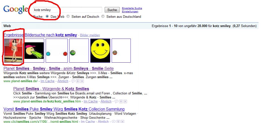Select the 'Das Web' search option
The image size is (263, 123).
(x=47, y=16)
